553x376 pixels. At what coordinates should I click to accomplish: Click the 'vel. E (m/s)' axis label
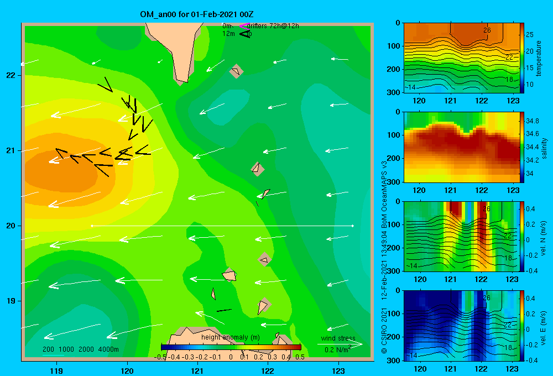(544, 328)
